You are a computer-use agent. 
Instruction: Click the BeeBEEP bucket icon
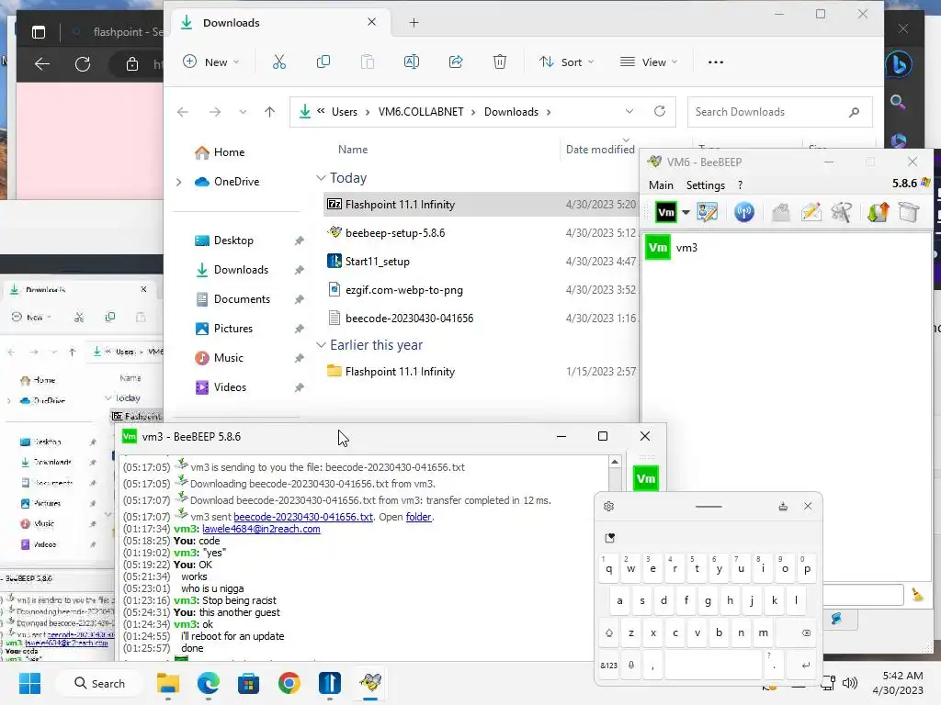pyautogui.click(x=909, y=212)
